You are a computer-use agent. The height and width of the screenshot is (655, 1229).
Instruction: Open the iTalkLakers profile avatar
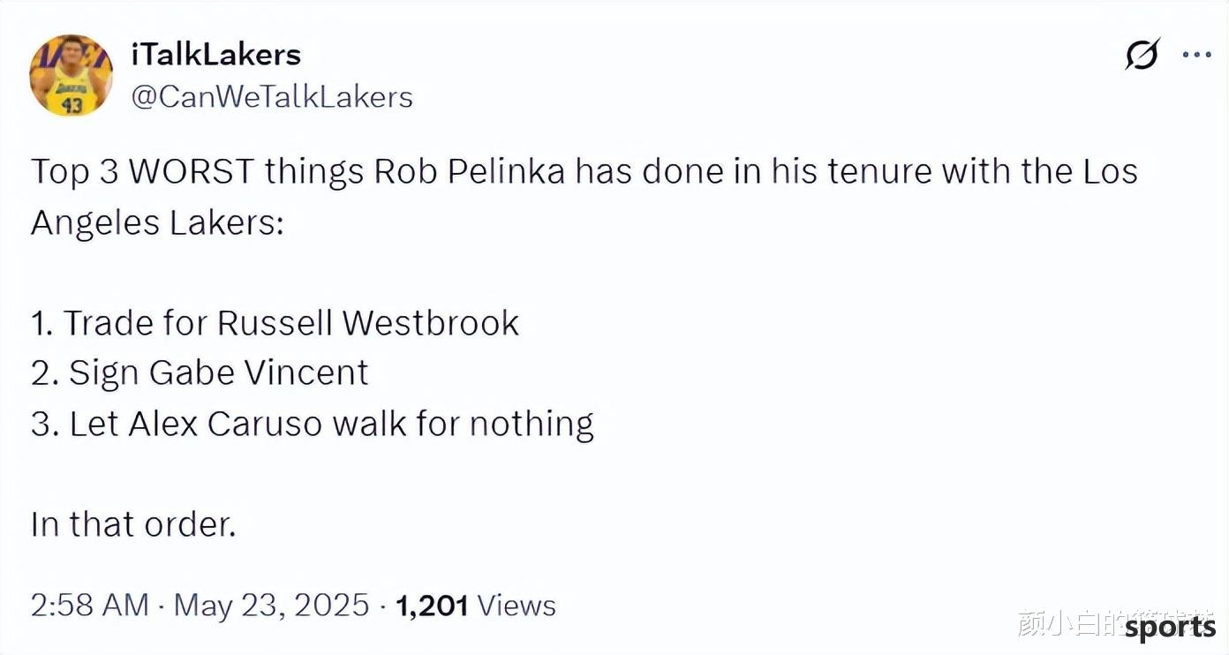pos(72,75)
